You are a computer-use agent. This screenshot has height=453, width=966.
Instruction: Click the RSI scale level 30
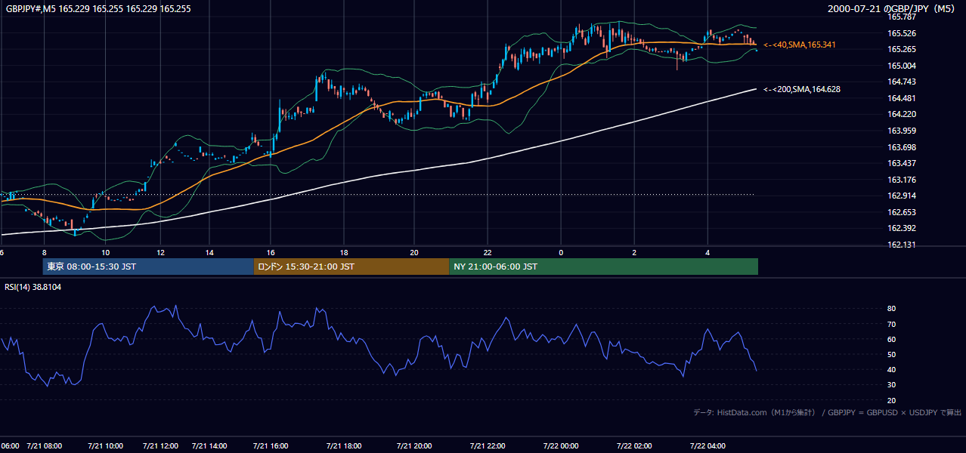892,384
